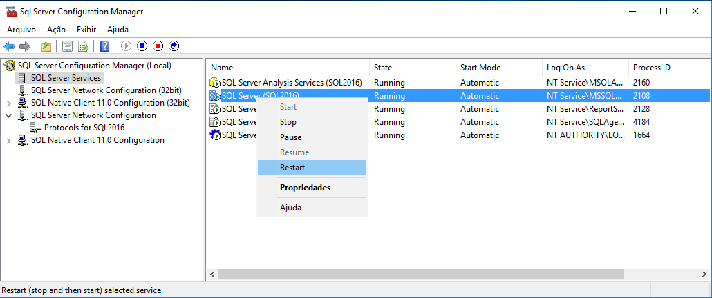Click the Process ID 2108 cell

641,96
